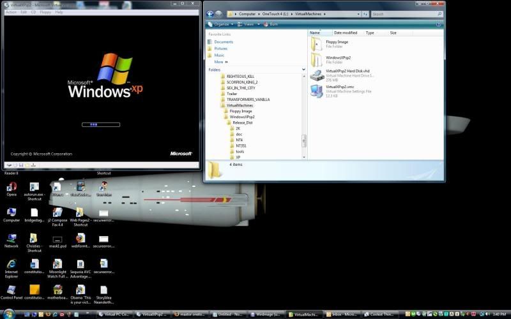Select Internet Explorer desktop icon

(x=11, y=269)
